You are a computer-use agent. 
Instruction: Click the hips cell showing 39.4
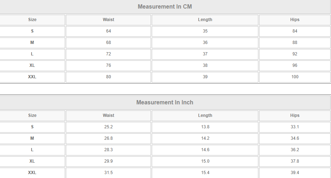point(295,173)
